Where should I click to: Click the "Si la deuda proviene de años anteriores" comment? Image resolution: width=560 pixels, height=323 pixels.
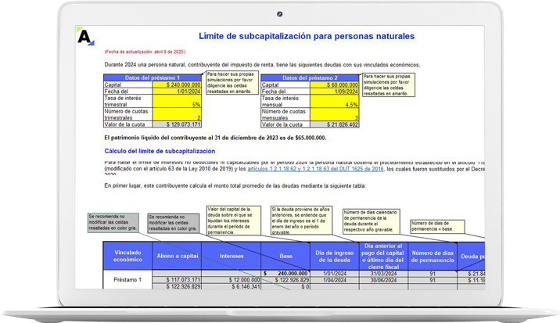click(x=301, y=220)
